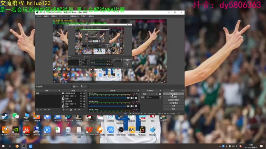
Task: Hide the 文本 (GDI+) 5 source
Action: click(81, 104)
